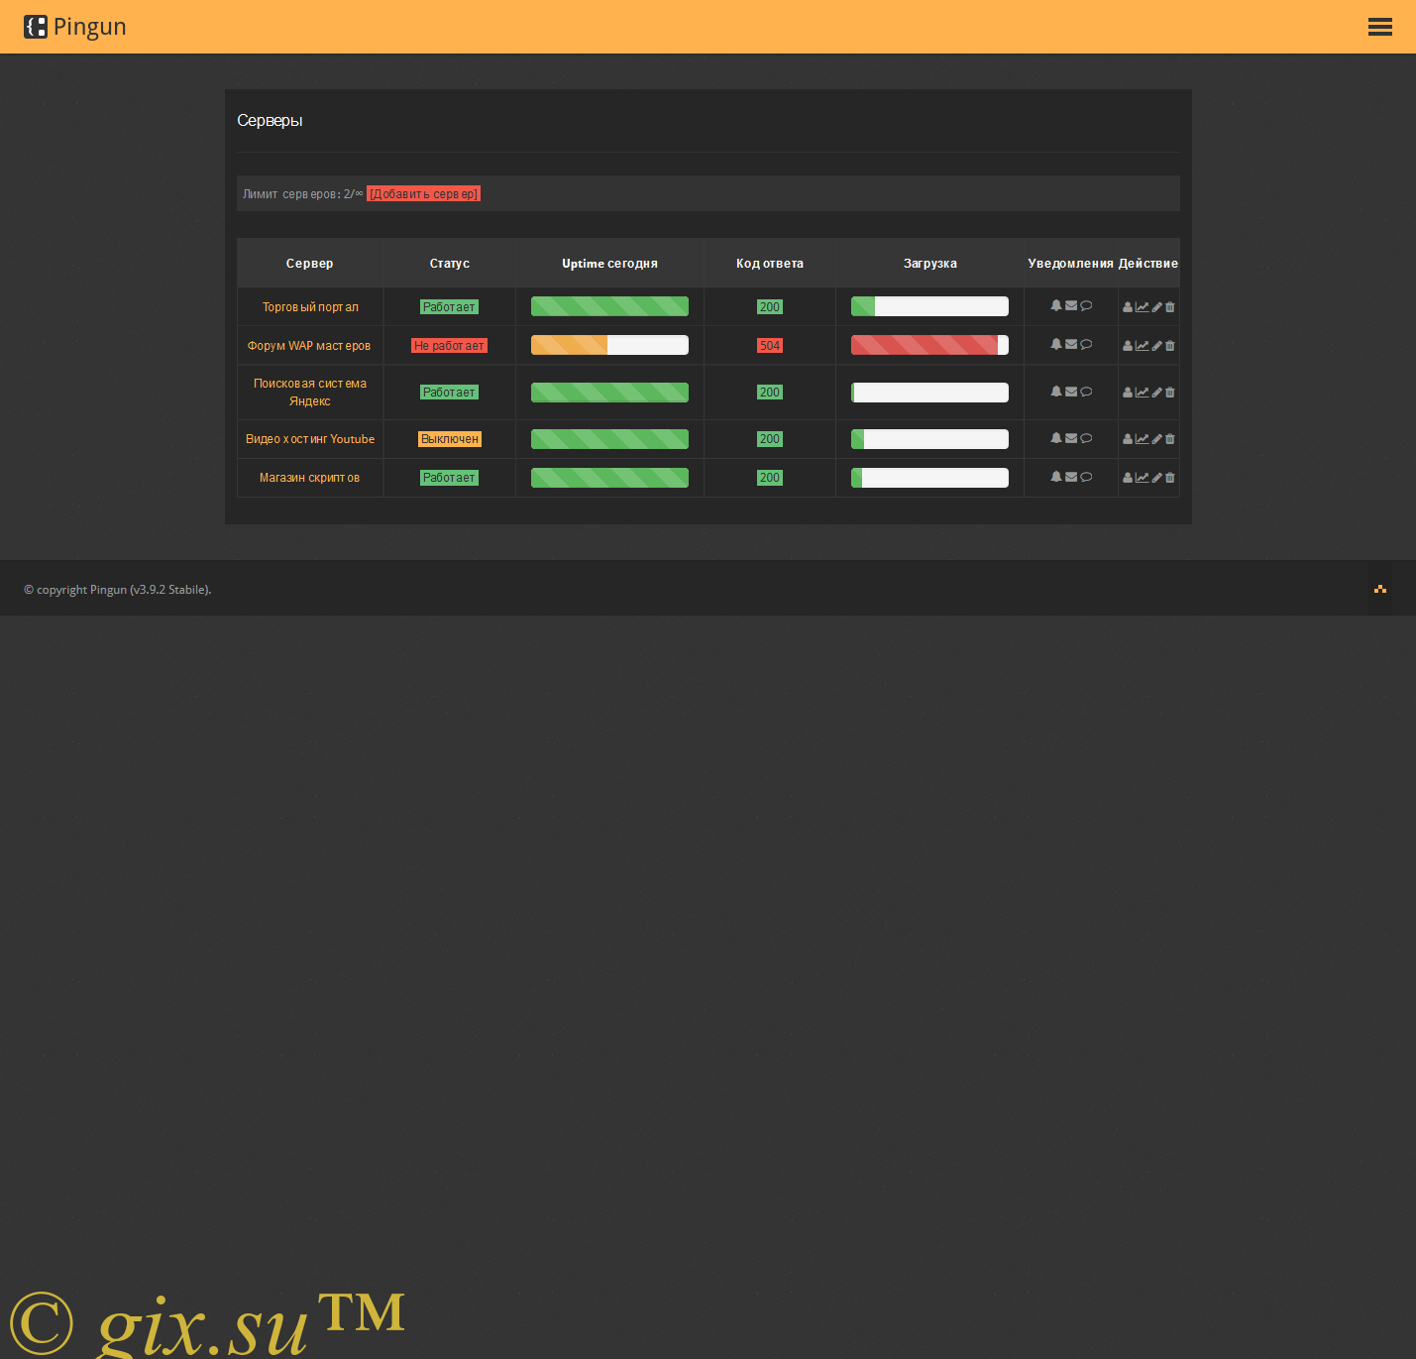Delete Магазин скриптов with the trash icon

[x=1170, y=478]
